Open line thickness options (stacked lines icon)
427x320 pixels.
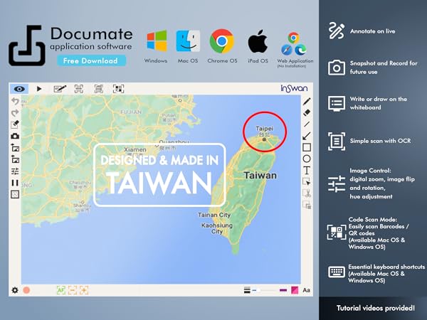[247, 290]
